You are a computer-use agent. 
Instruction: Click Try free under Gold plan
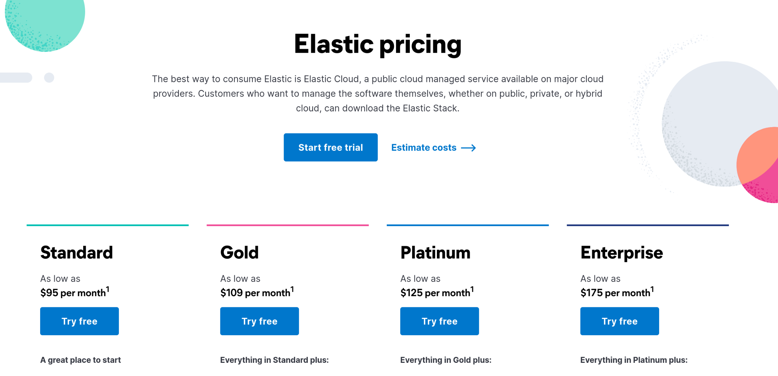click(260, 321)
